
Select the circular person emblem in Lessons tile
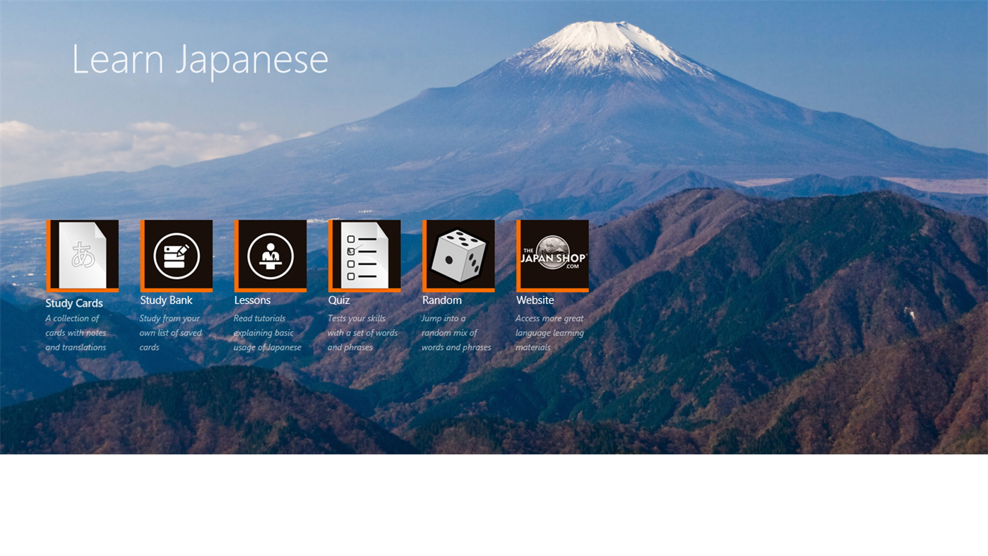[x=270, y=254]
